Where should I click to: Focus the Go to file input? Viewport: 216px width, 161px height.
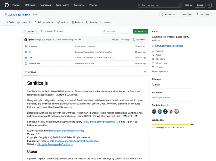[116, 31]
